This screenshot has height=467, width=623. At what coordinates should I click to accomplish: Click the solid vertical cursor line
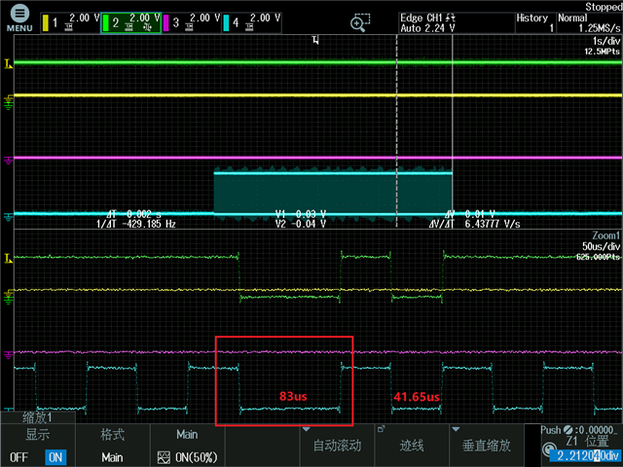(452, 131)
